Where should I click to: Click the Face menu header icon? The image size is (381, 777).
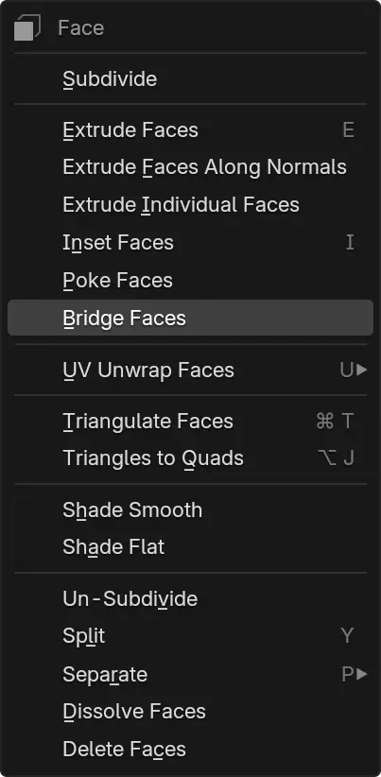click(26, 27)
